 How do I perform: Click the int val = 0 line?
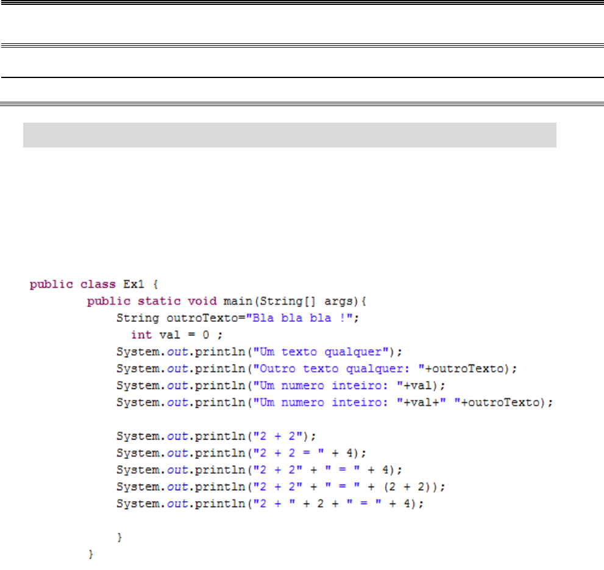tap(168, 335)
